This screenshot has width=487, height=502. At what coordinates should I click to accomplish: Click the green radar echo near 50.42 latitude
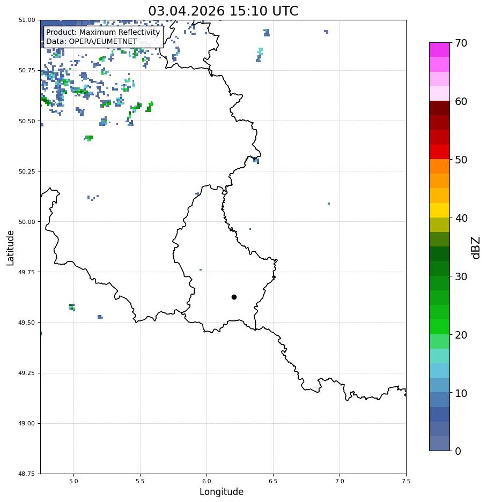click(89, 138)
